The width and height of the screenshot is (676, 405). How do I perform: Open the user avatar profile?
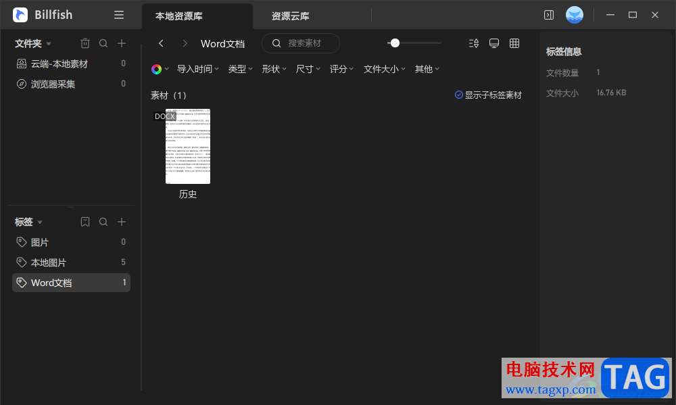point(574,15)
